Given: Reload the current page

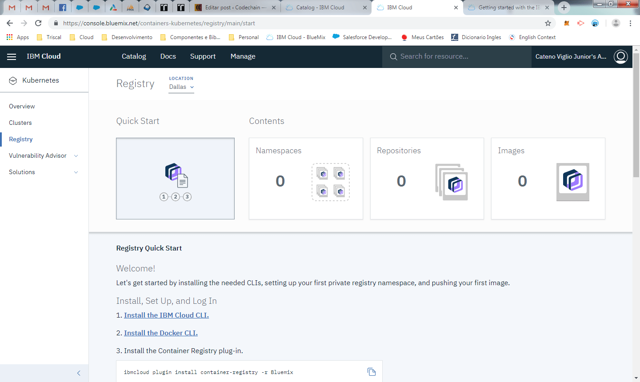Looking at the screenshot, I should click(38, 23).
